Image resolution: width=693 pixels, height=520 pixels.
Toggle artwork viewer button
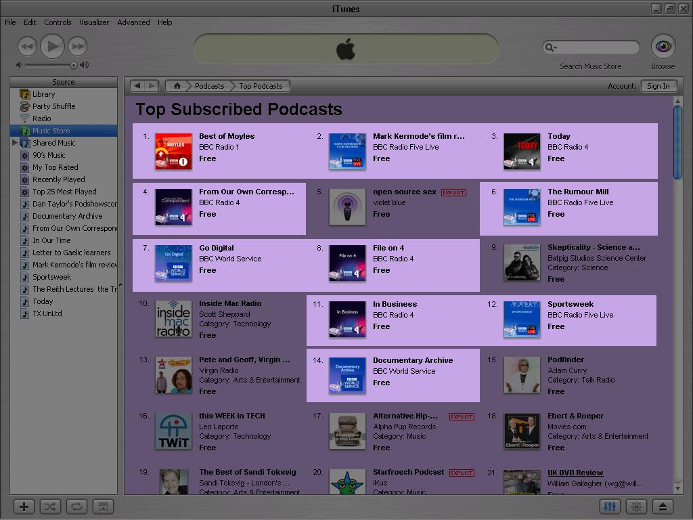(x=103, y=506)
